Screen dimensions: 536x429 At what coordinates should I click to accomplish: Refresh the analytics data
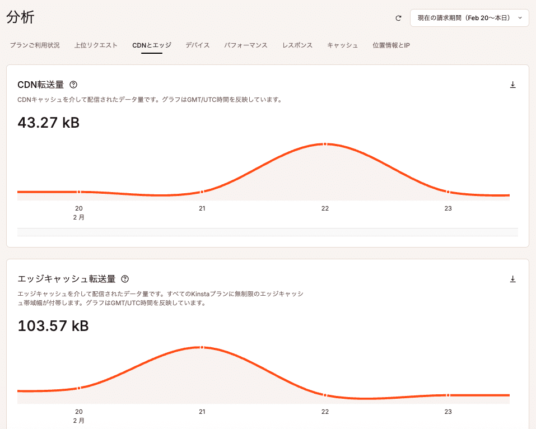[x=398, y=18]
